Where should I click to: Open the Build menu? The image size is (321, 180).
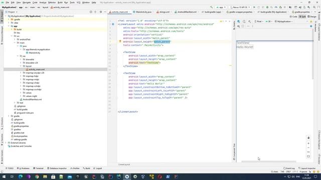60,2
